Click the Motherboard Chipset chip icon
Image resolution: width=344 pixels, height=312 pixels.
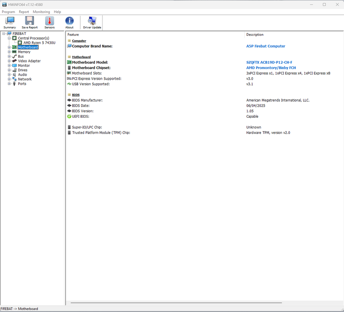[69, 68]
